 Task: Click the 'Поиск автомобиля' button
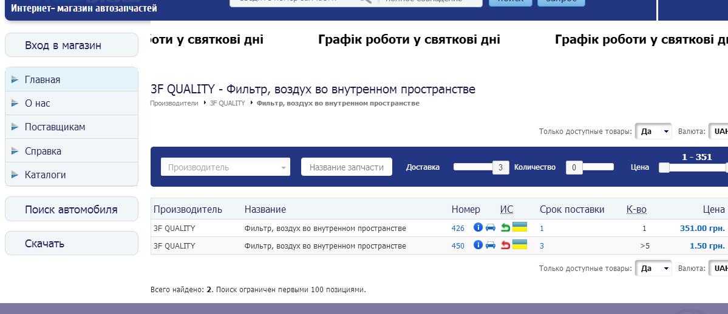click(x=72, y=210)
